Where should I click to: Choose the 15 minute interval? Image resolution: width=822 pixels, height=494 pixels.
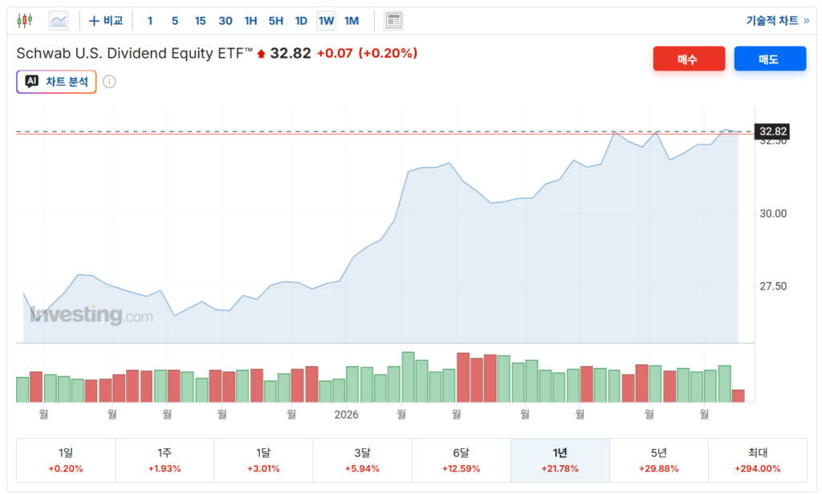(x=200, y=21)
